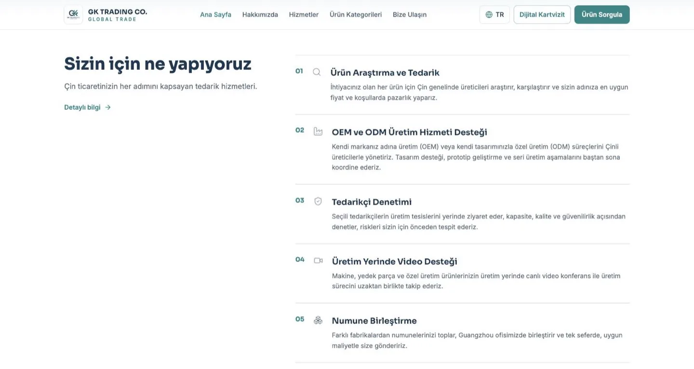The image size is (694, 369).
Task: Click the GK Trading Co. logo icon
Action: pos(73,14)
